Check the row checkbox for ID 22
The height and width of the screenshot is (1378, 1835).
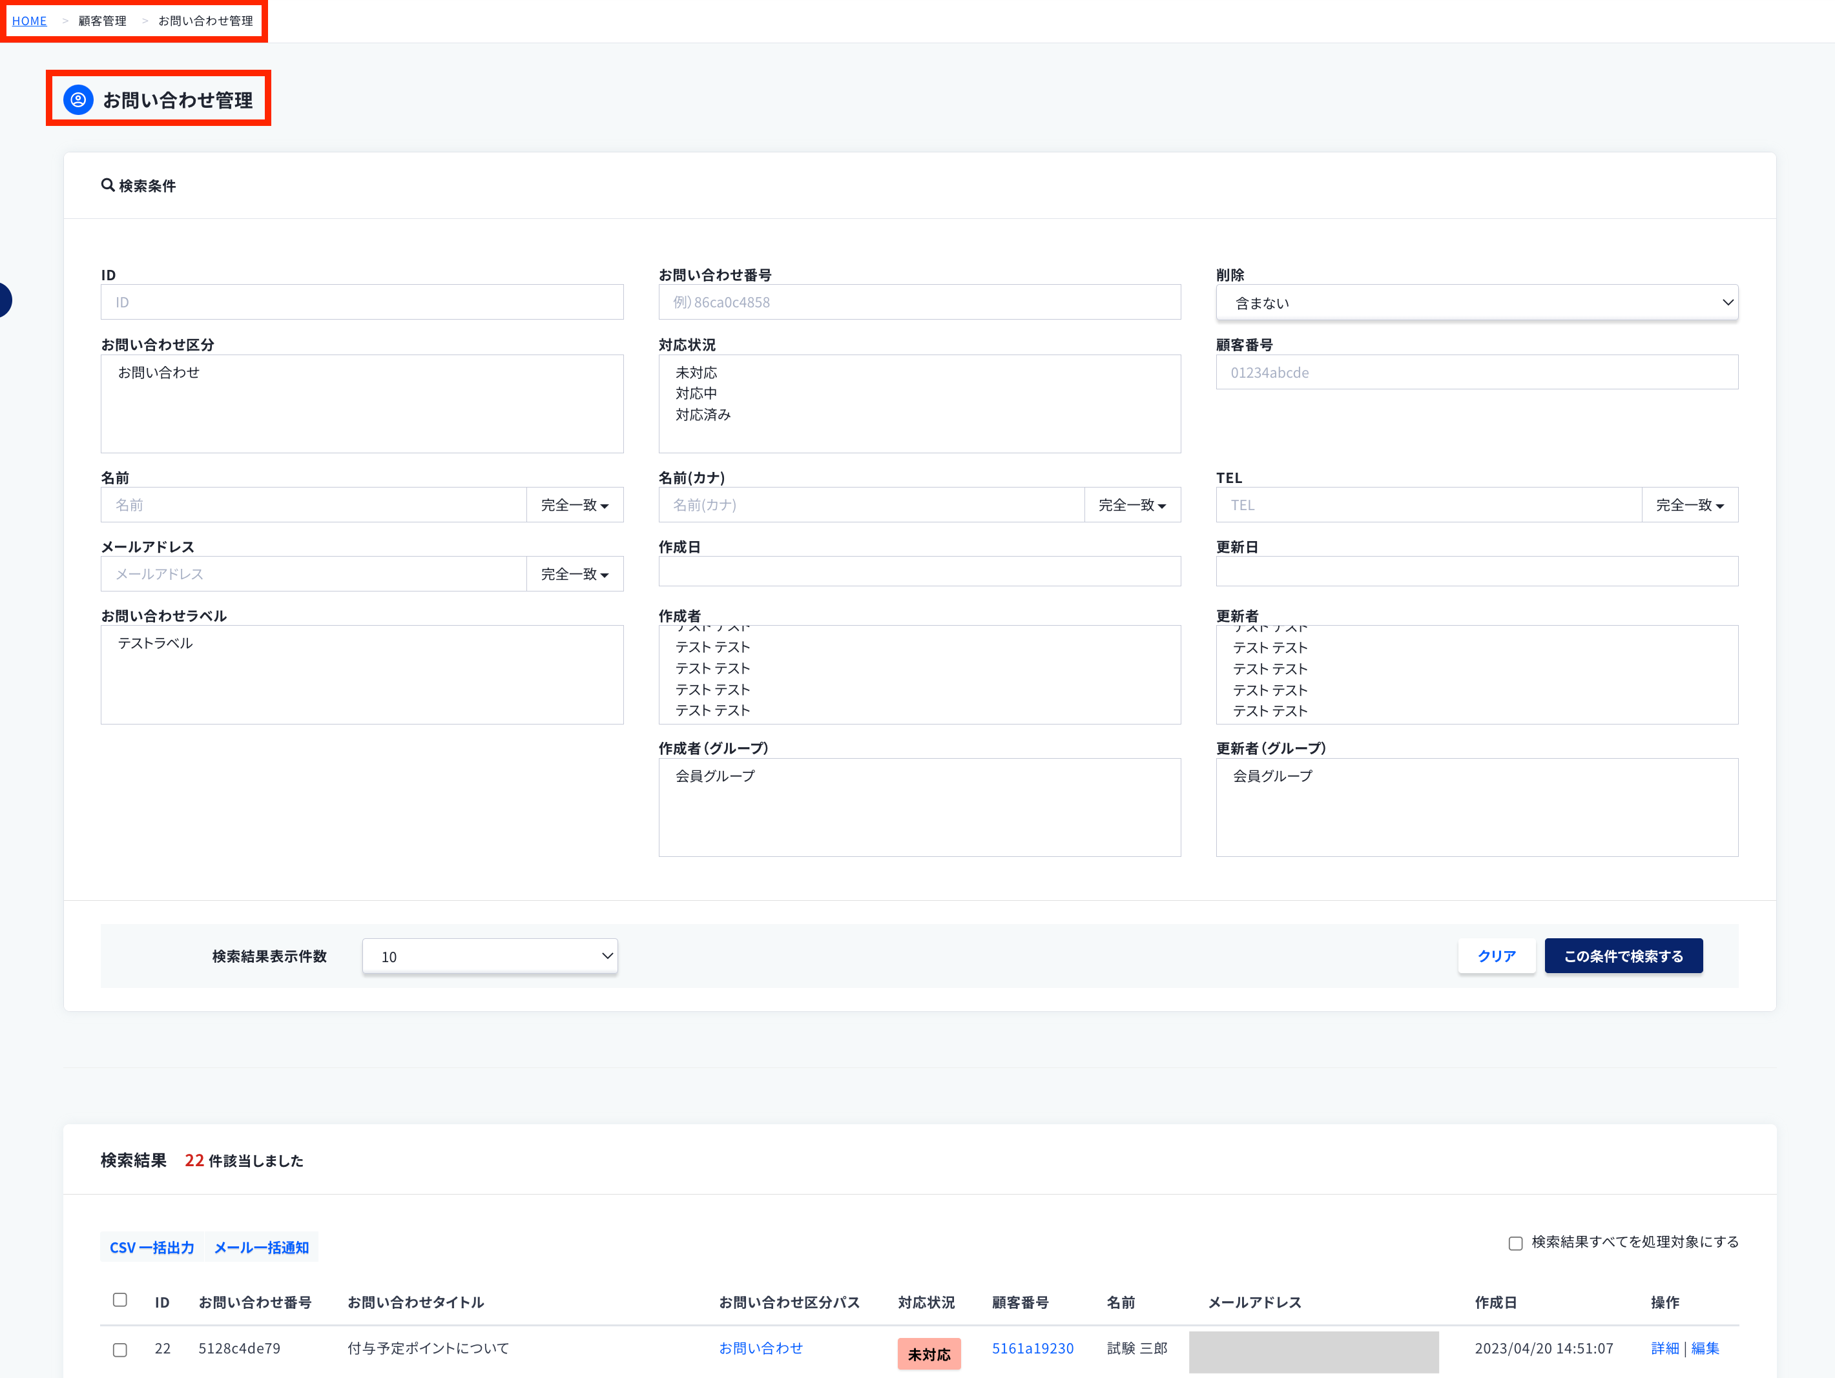(x=120, y=1349)
